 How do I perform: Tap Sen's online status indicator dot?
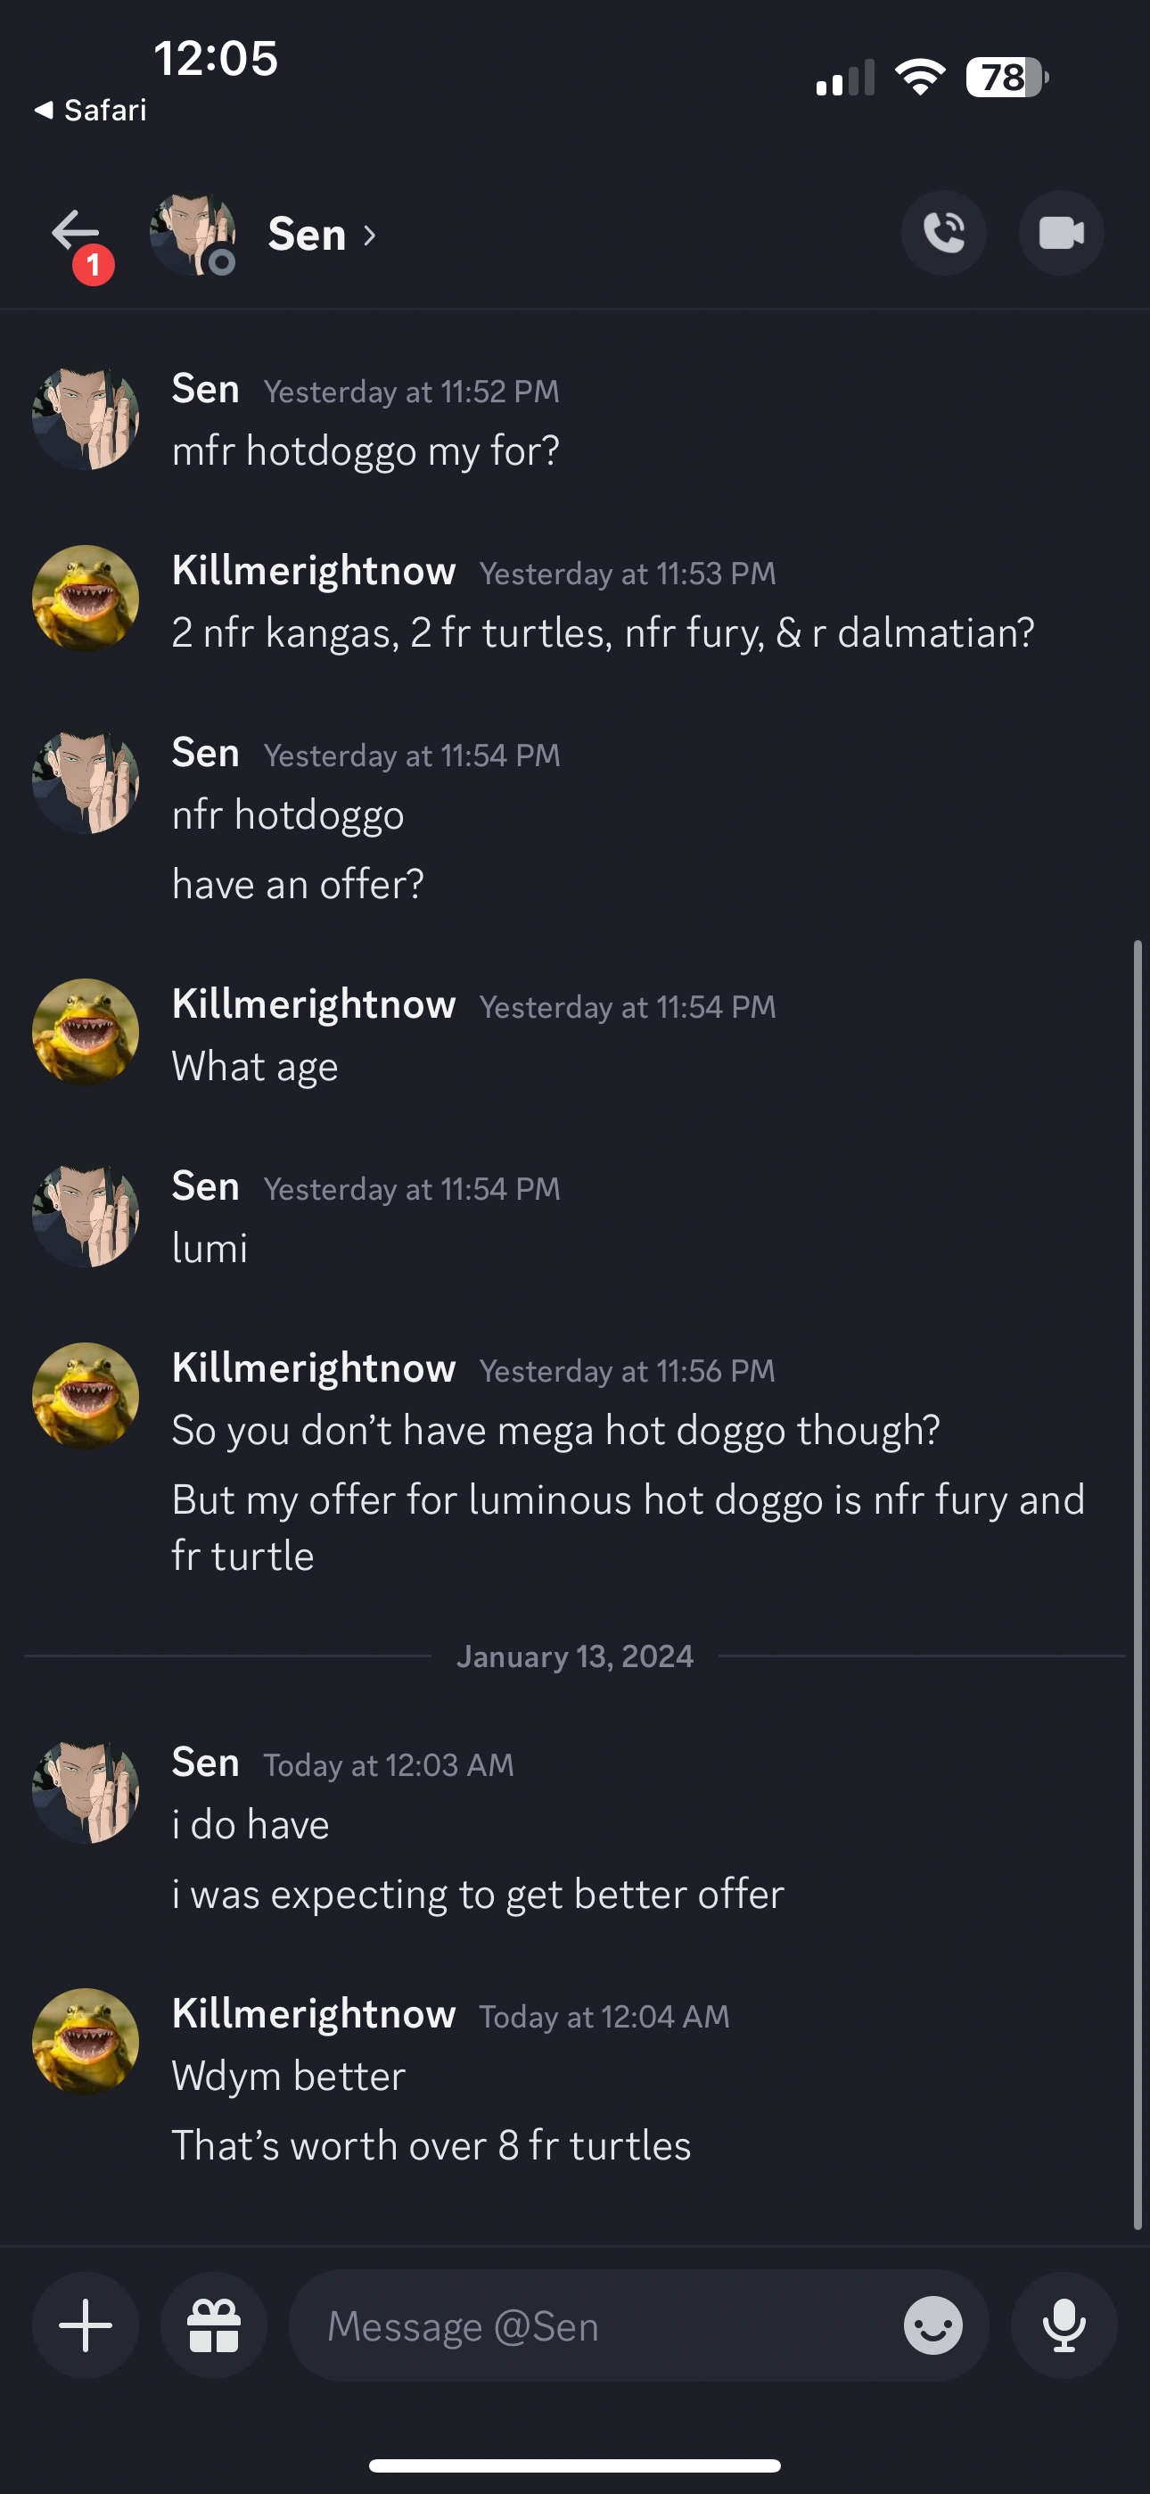(219, 262)
